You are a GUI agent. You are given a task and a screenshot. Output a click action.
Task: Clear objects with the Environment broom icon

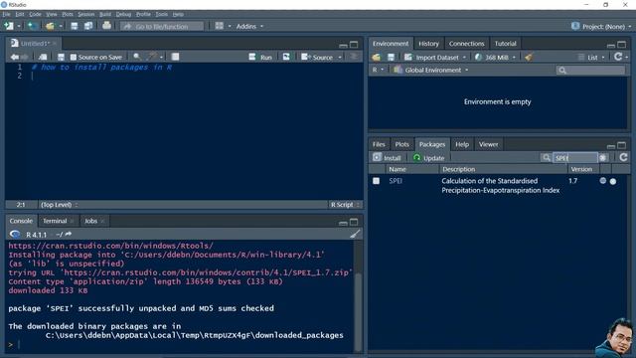coord(529,58)
